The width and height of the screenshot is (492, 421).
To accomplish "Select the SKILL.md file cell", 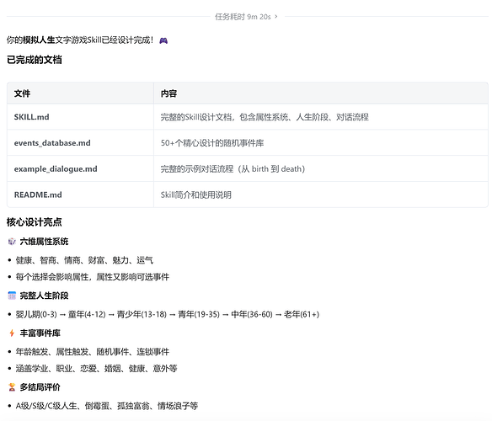I will tap(80, 117).
